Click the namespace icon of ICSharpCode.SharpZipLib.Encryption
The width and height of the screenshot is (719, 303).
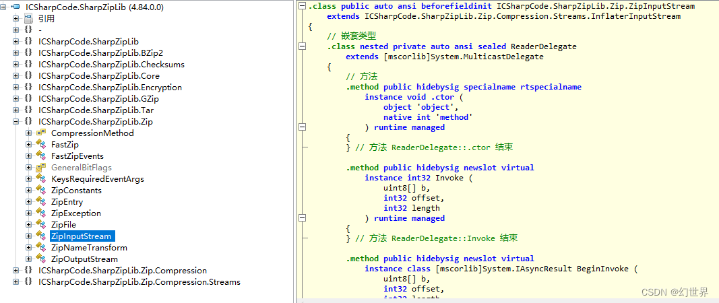point(28,88)
